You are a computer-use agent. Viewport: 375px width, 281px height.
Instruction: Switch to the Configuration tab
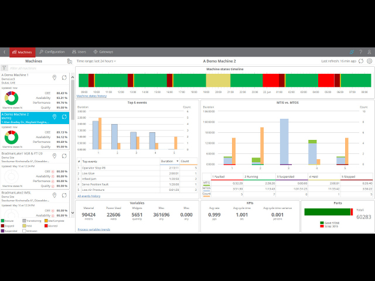pyautogui.click(x=52, y=52)
